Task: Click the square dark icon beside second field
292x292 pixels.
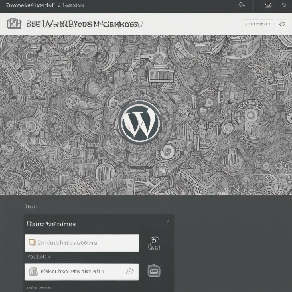Action: (x=154, y=271)
